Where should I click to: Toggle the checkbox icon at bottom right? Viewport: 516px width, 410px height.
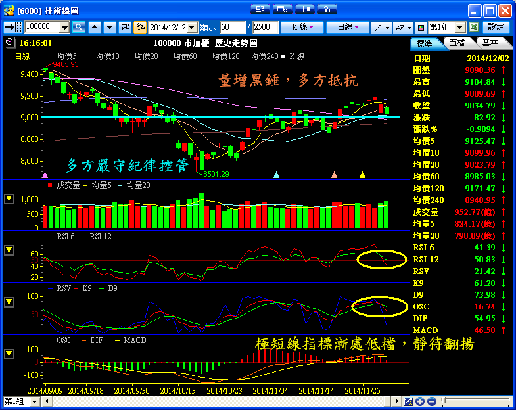click(408, 401)
